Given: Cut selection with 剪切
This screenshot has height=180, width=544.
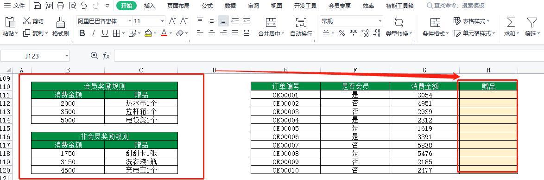Looking at the screenshot, I should click(33, 21).
